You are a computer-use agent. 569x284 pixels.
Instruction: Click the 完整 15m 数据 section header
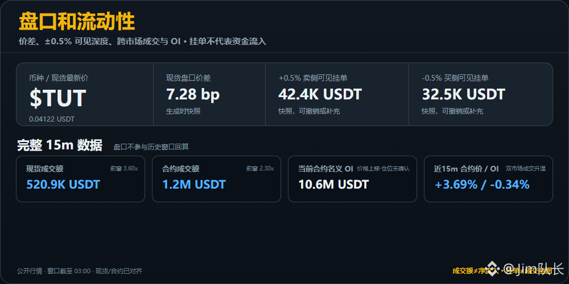point(60,145)
